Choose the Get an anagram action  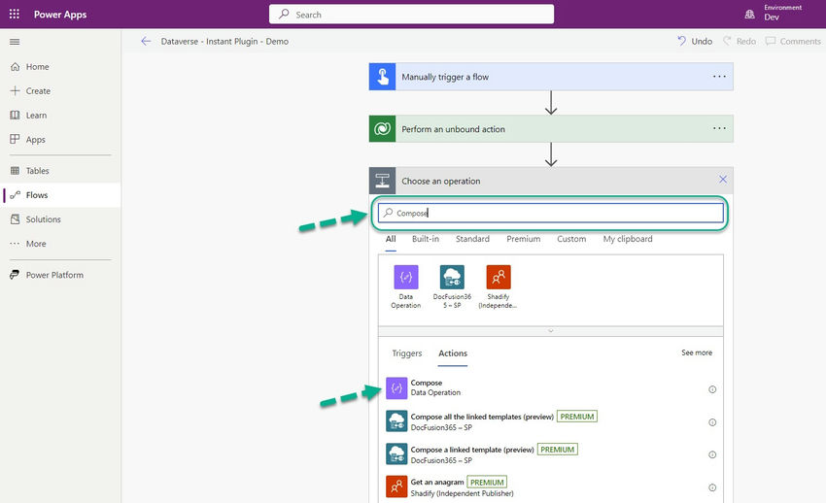click(550, 487)
